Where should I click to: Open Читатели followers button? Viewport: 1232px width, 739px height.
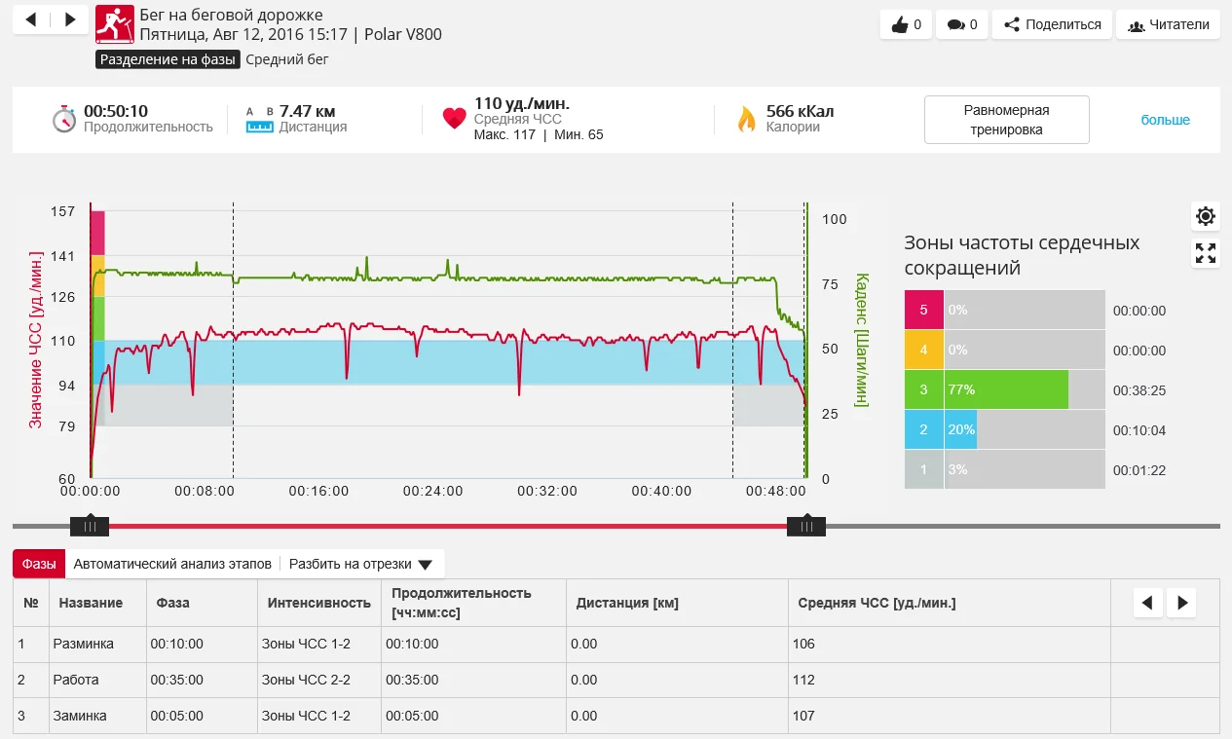1168,25
